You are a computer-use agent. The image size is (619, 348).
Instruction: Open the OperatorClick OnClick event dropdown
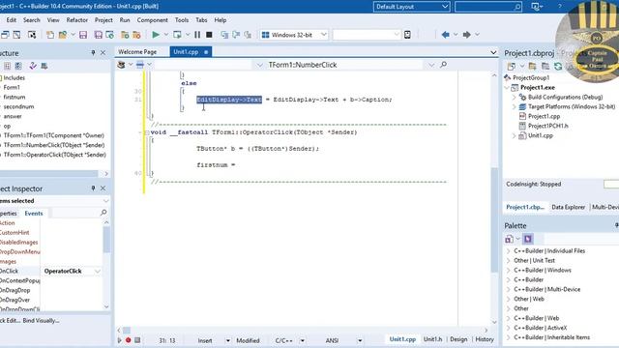click(97, 271)
